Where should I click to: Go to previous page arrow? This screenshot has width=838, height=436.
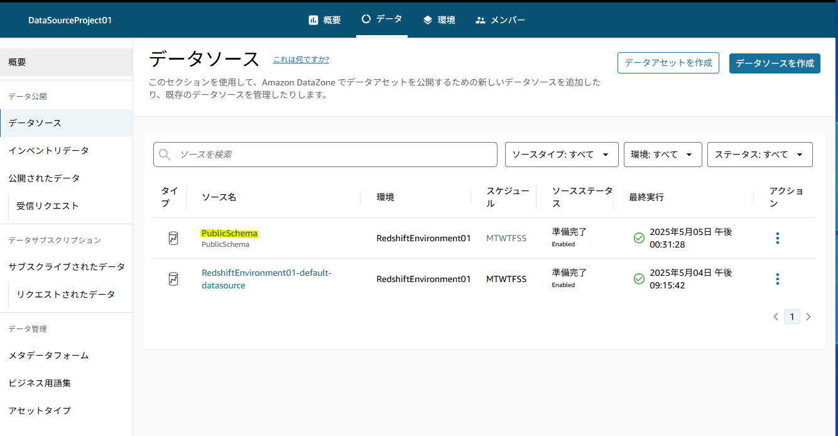[776, 317]
